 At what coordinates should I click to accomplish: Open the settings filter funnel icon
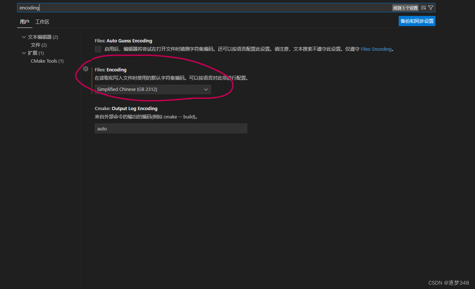pyautogui.click(x=431, y=8)
